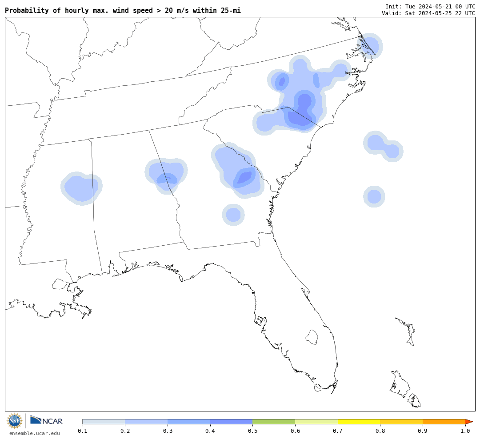480x439 pixels.
Task: Click the 0.1 colorbar label
Action: 83,431
